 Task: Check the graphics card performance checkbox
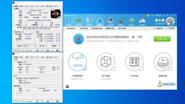click(x=113, y=69)
